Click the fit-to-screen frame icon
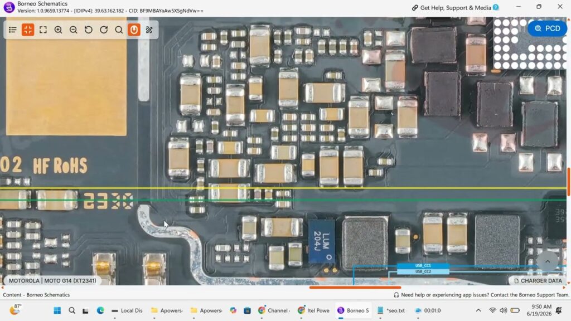This screenshot has height=321, width=571. coord(43,30)
